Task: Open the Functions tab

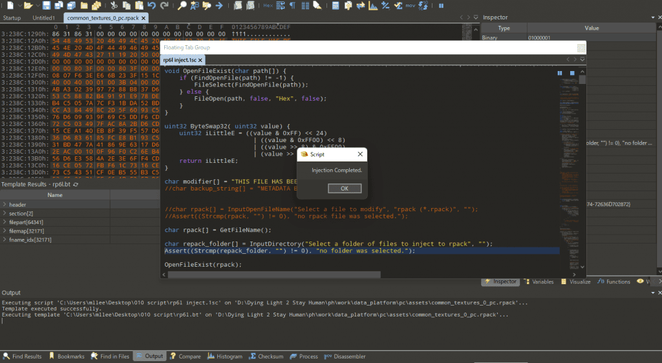Action: point(614,282)
